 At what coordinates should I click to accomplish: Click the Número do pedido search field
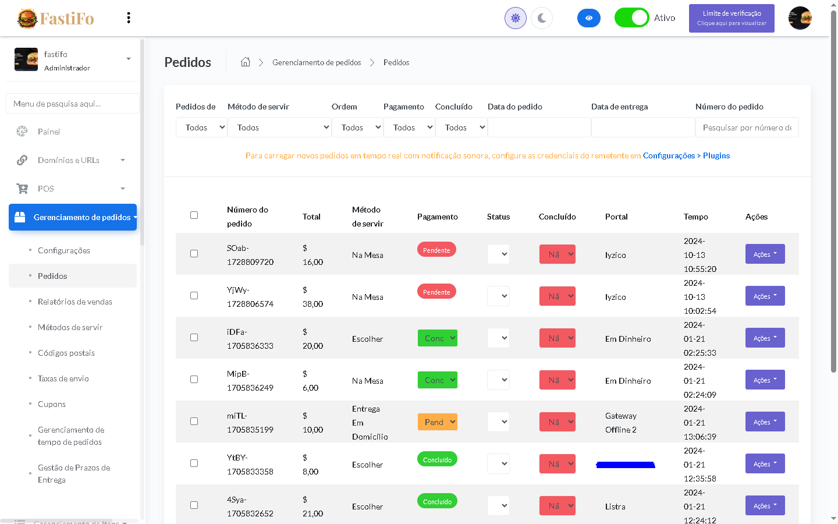coord(747,128)
